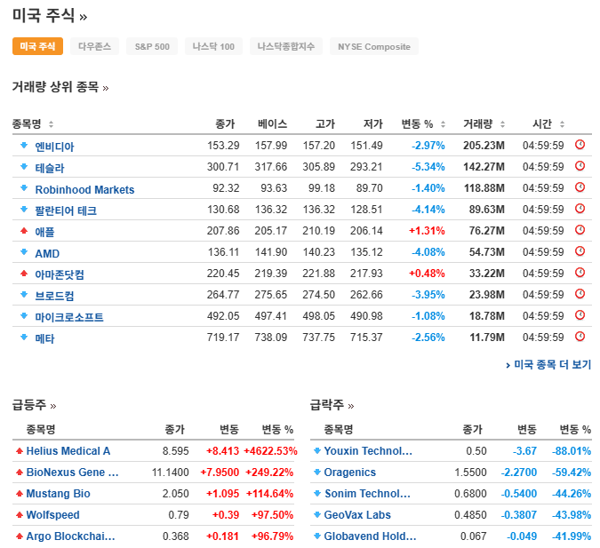Open Sonim Technol... loser link
Image resolution: width=600 pixels, height=548 pixels.
(367, 494)
